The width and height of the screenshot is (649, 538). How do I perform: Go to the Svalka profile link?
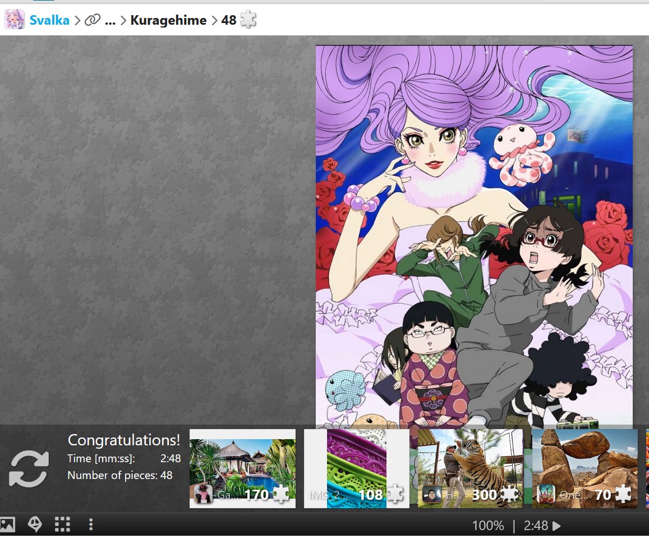click(49, 20)
